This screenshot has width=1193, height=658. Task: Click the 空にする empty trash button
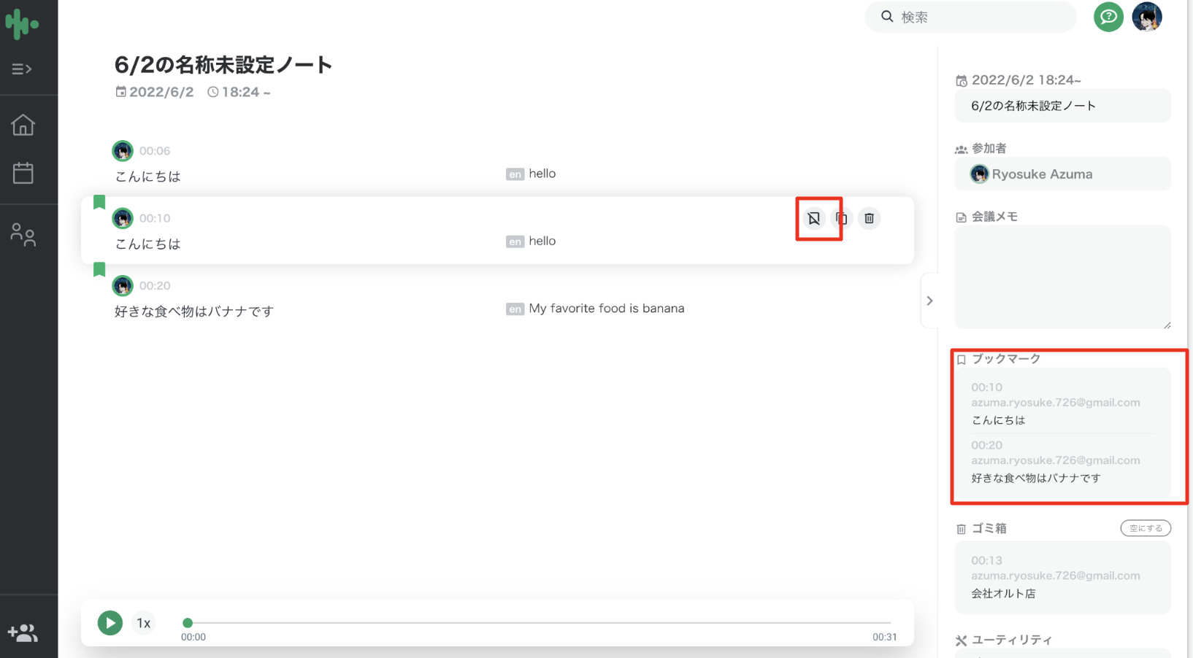tap(1146, 528)
